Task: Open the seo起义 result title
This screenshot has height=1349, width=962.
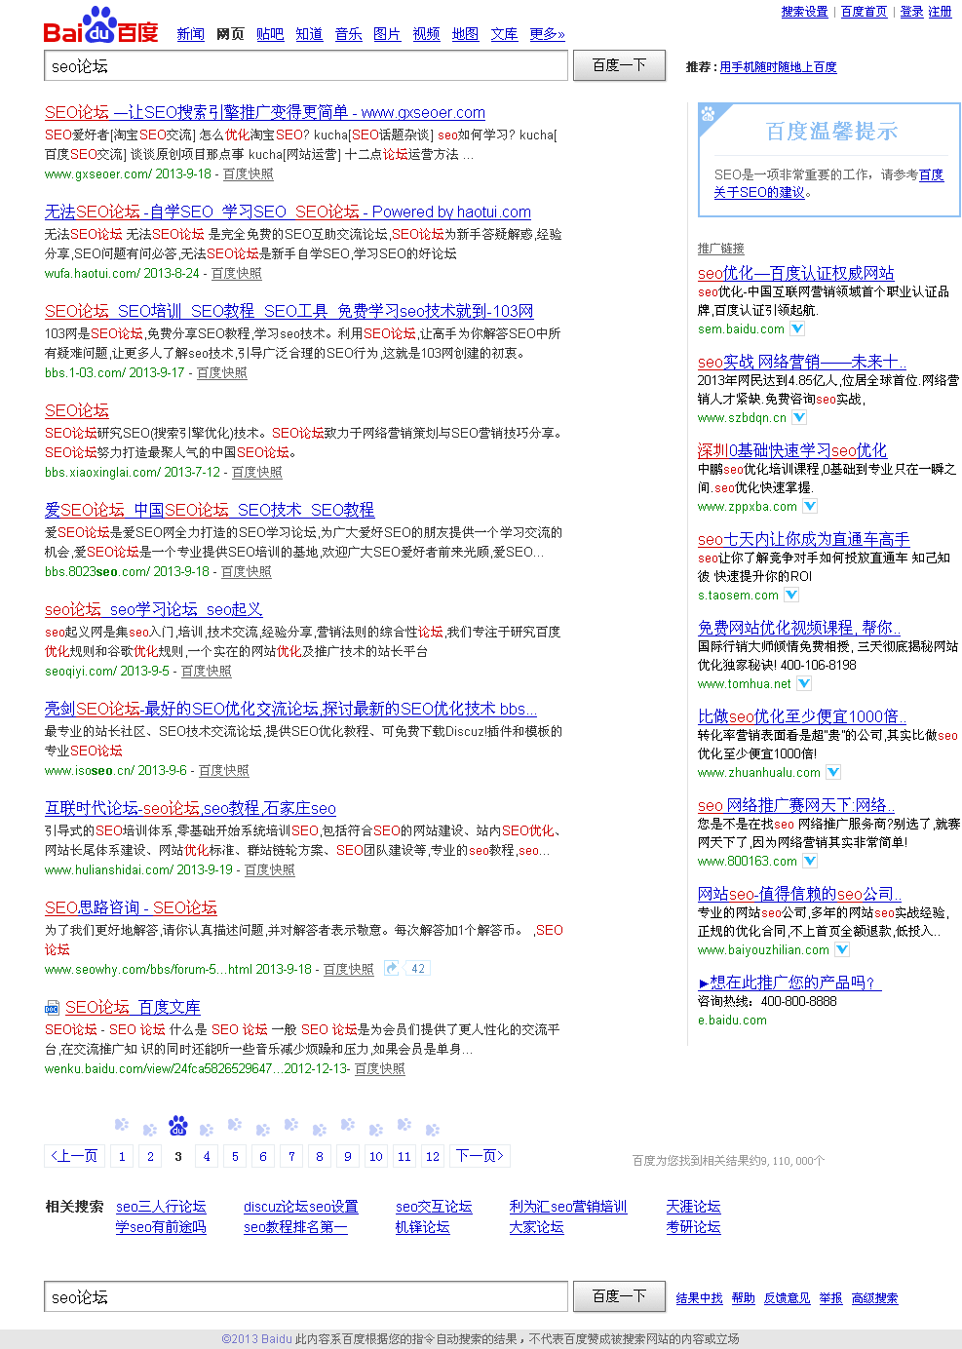Action: [154, 609]
